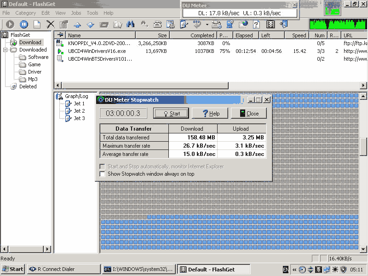Open the Category menu
Image resolution: width=368 pixels, height=276 pixels.
(26, 13)
